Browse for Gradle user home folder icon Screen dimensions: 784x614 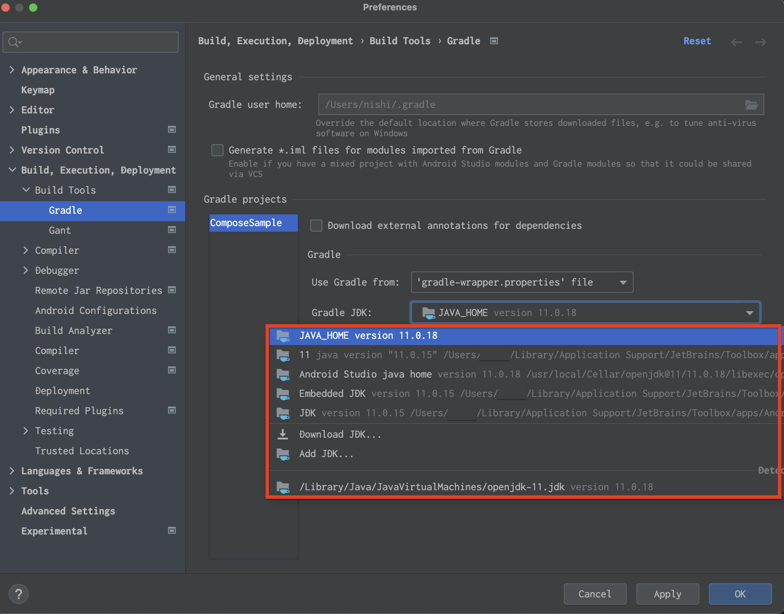[x=751, y=105]
